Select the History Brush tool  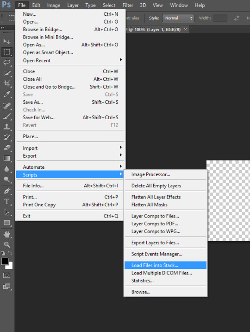[7, 137]
